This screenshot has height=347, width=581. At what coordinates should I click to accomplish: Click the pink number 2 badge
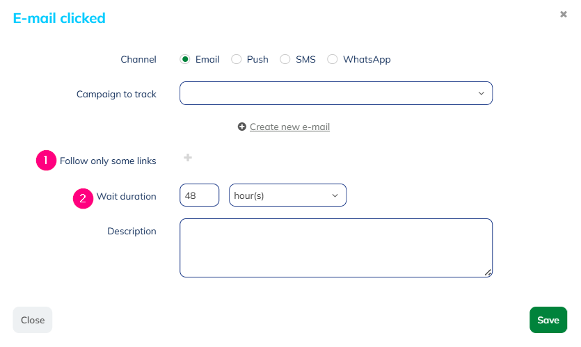[x=83, y=197]
